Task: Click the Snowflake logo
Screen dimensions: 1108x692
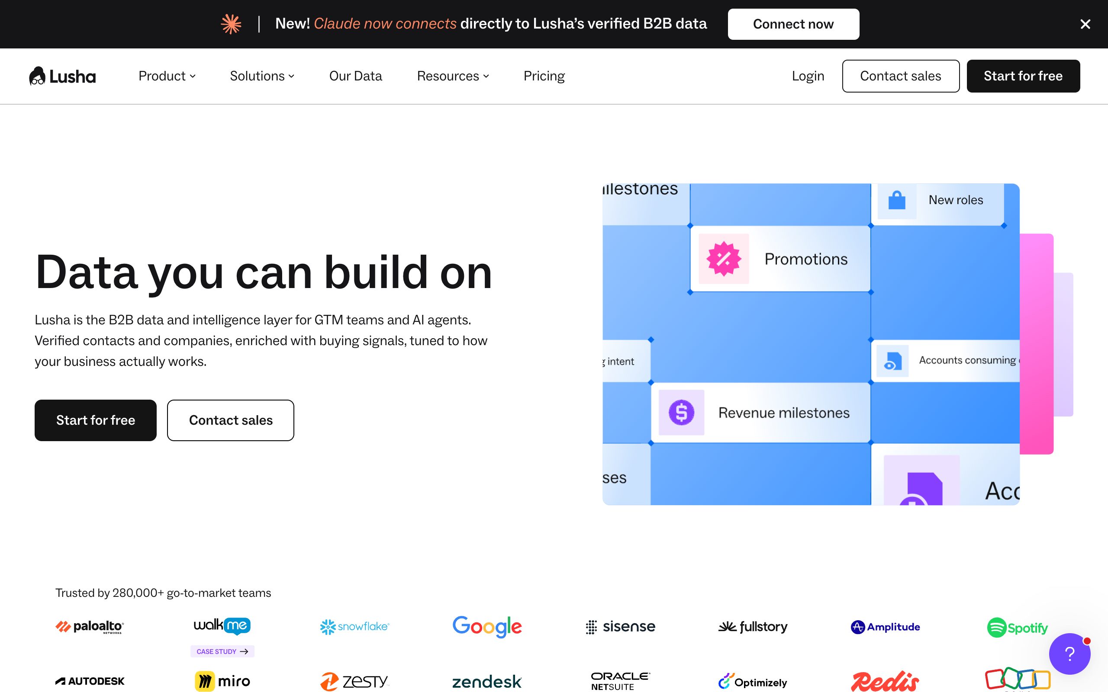Action: (354, 627)
